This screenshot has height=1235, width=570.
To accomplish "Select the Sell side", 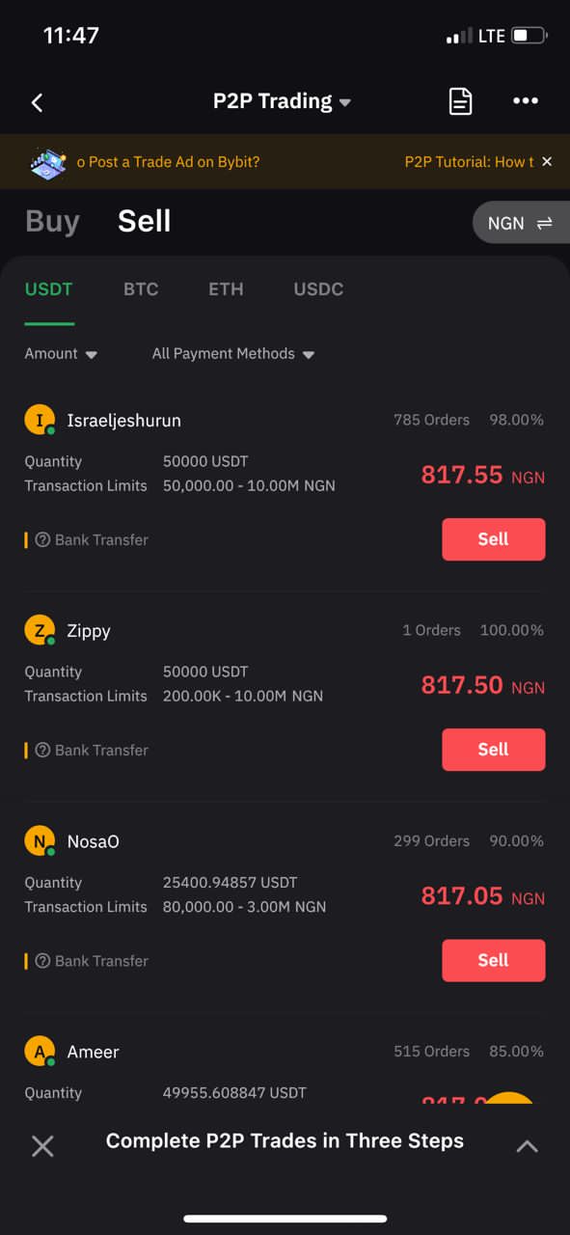I will tap(145, 221).
